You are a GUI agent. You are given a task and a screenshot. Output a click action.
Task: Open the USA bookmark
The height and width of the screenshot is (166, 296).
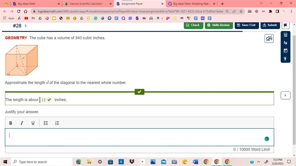pos(151,18)
